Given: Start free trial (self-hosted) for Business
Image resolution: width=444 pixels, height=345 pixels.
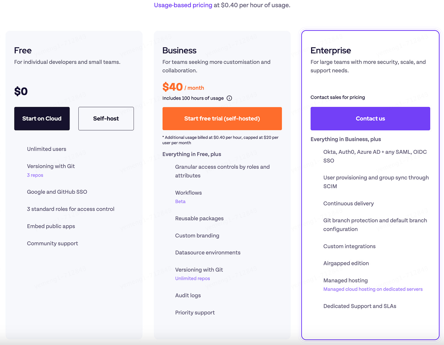Looking at the screenshot, I should tap(222, 119).
